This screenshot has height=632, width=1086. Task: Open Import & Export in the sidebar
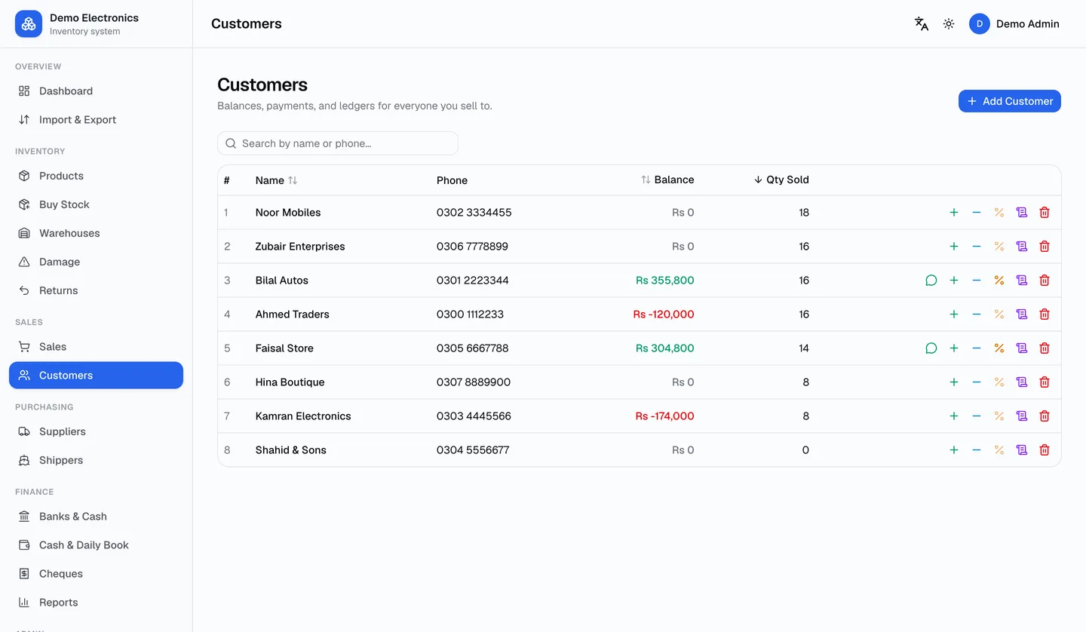(x=96, y=120)
